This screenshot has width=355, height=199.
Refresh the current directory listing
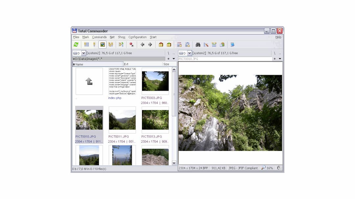[77, 45]
